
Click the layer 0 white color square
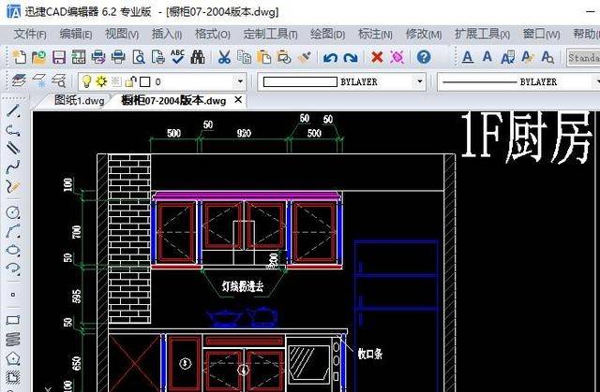pyautogui.click(x=145, y=81)
